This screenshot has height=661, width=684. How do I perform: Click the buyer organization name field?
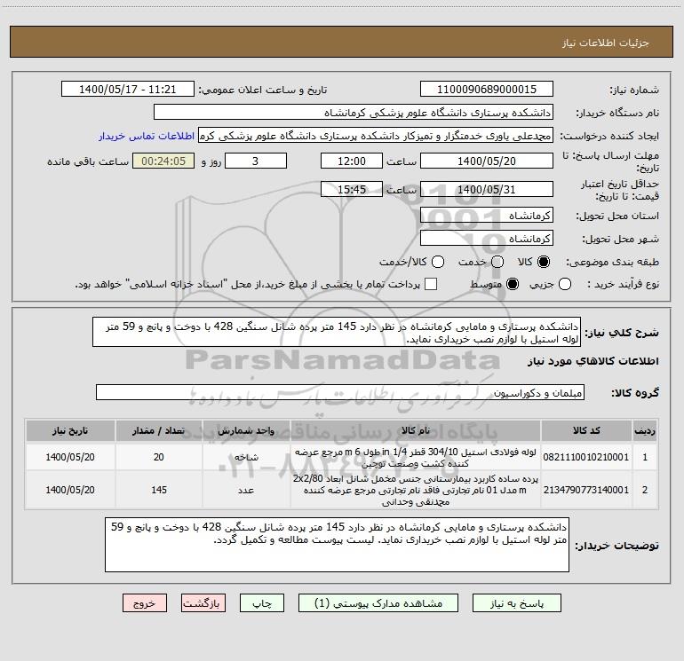(354, 113)
